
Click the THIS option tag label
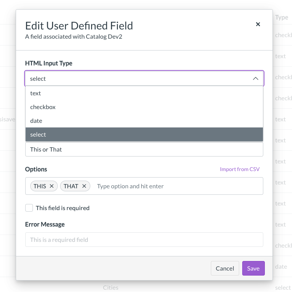[40, 186]
